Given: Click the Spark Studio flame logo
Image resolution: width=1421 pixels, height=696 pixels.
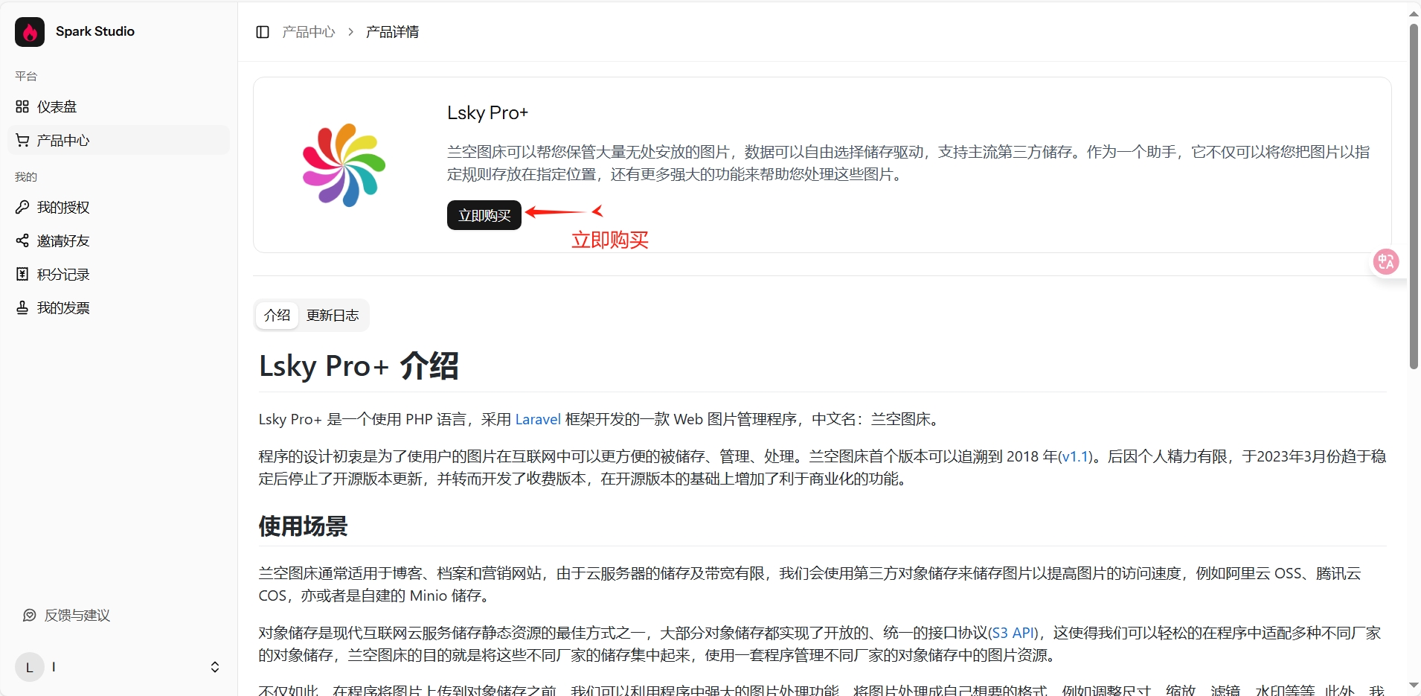Looking at the screenshot, I should pyautogui.click(x=30, y=32).
